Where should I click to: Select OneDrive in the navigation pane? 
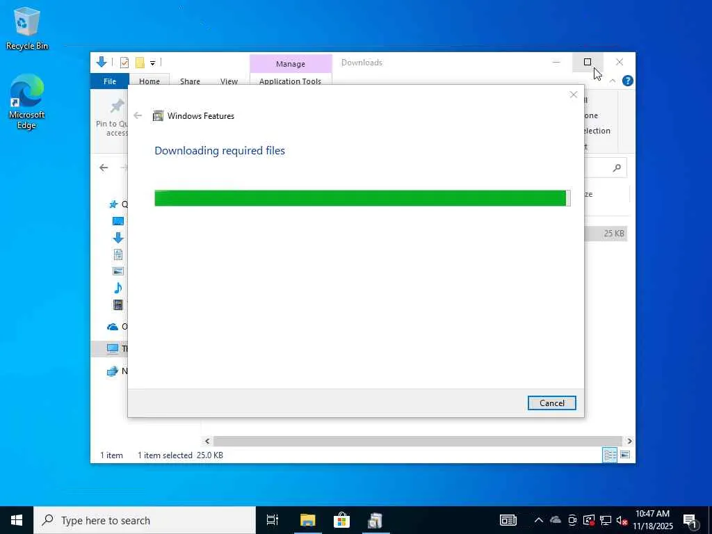coord(113,327)
